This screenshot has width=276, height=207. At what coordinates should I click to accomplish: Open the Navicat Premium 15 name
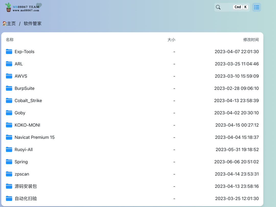pos(34,137)
